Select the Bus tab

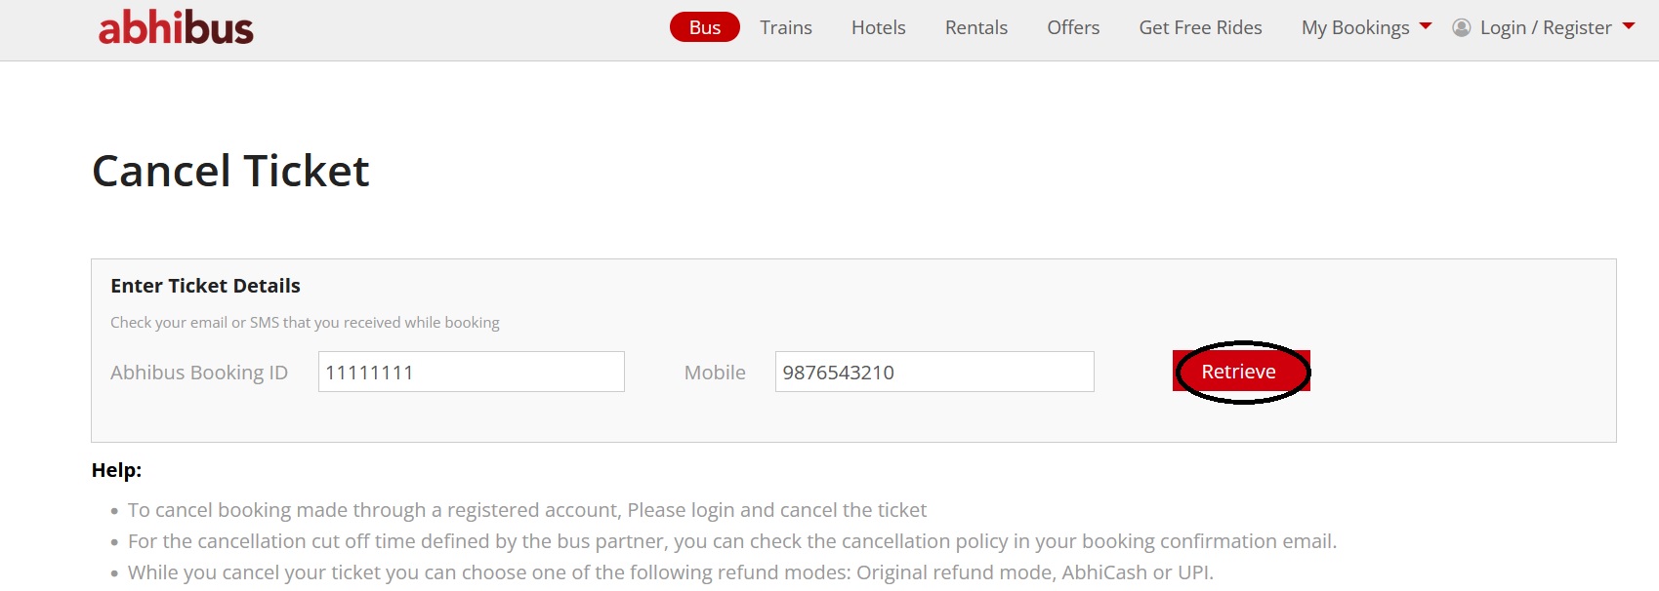[704, 27]
